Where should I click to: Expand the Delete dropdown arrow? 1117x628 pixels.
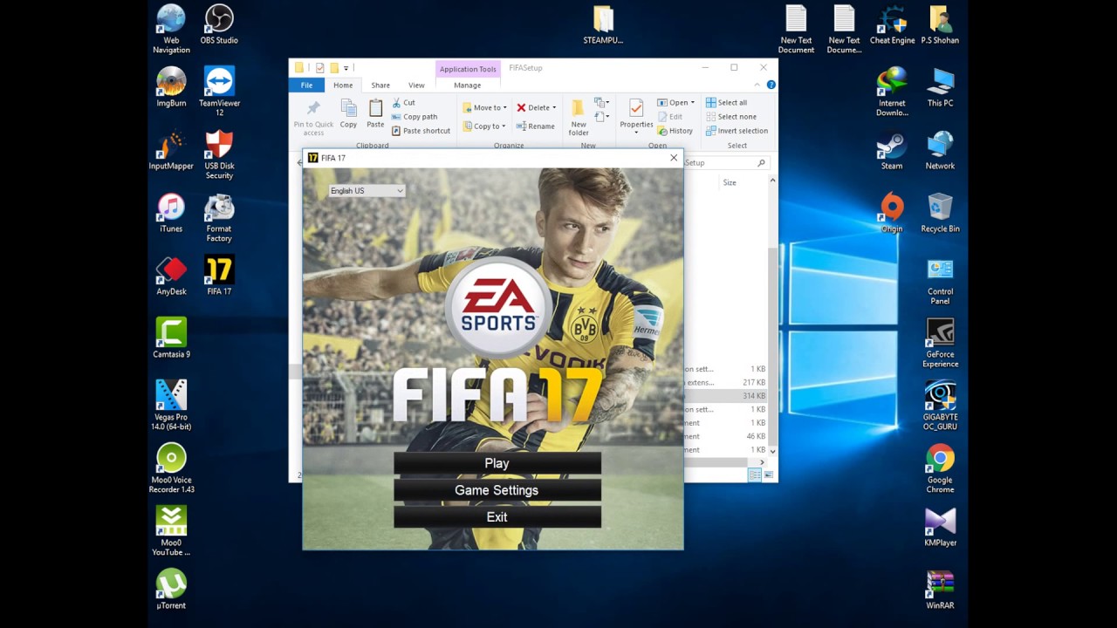554,108
